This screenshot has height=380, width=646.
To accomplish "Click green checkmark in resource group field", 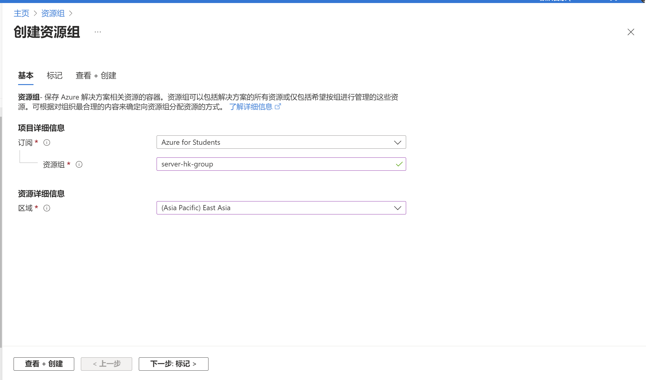I will pyautogui.click(x=399, y=164).
